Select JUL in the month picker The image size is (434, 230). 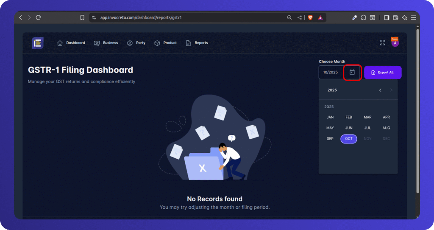[x=367, y=128]
